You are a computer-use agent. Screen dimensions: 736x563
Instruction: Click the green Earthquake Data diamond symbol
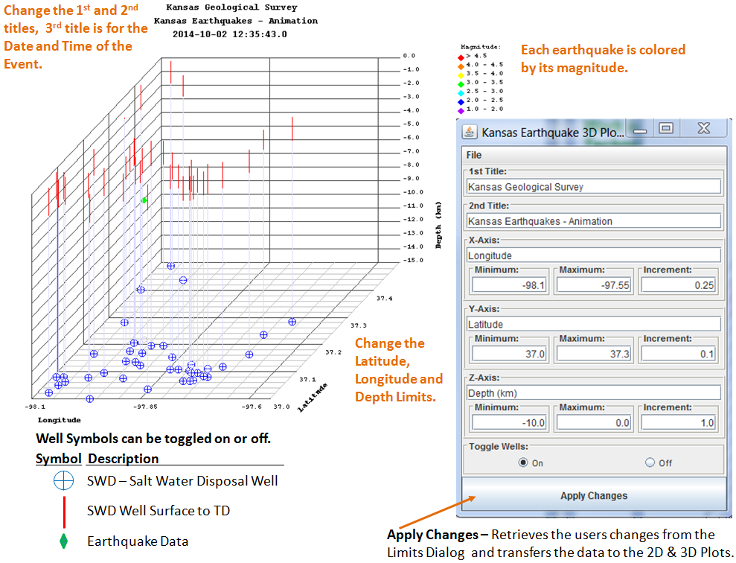[63, 541]
